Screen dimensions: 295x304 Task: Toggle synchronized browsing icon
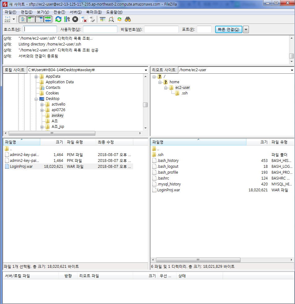coord(119,20)
